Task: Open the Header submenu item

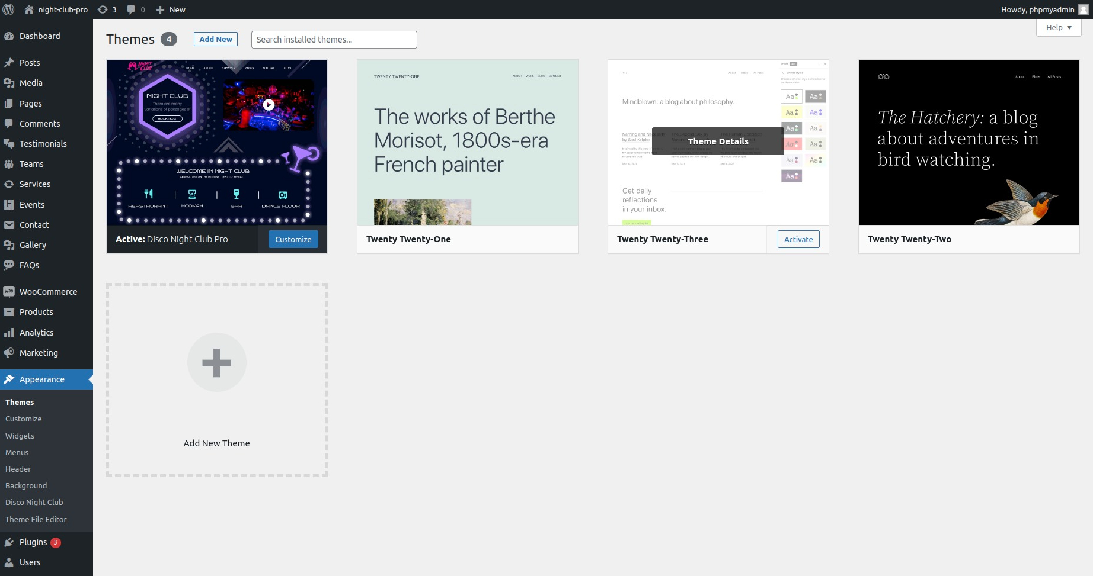Action: tap(18, 469)
